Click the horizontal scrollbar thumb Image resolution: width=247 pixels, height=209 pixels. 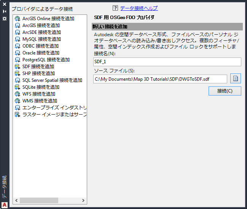[39, 200]
